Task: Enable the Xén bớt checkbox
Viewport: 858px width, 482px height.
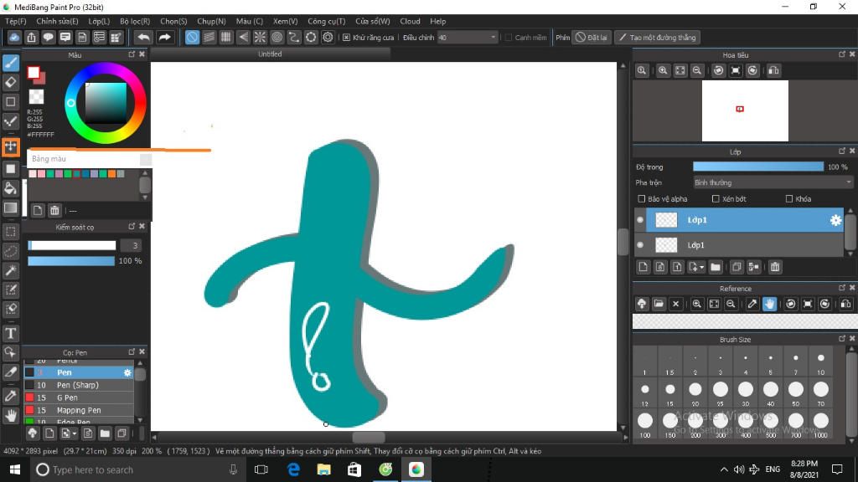Action: coord(716,199)
